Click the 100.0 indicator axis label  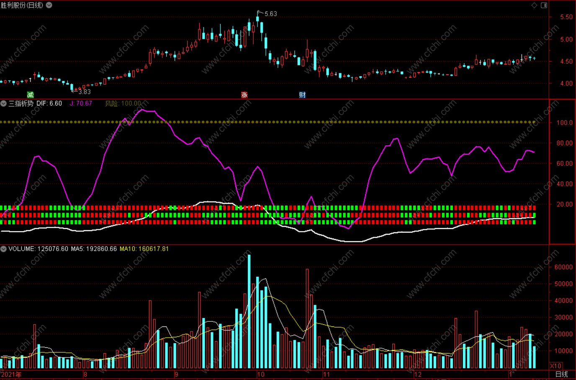coord(565,123)
